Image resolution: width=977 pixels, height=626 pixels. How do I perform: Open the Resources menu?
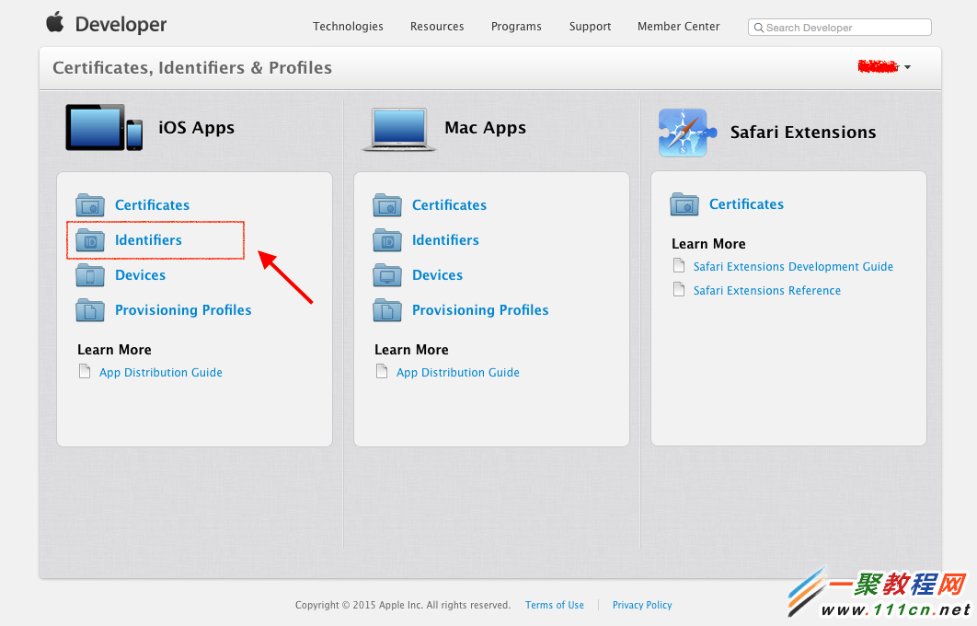coord(437,26)
